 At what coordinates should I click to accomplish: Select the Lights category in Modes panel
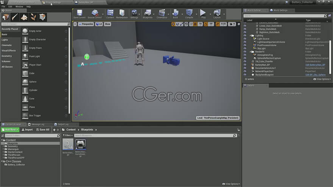click(x=5, y=40)
